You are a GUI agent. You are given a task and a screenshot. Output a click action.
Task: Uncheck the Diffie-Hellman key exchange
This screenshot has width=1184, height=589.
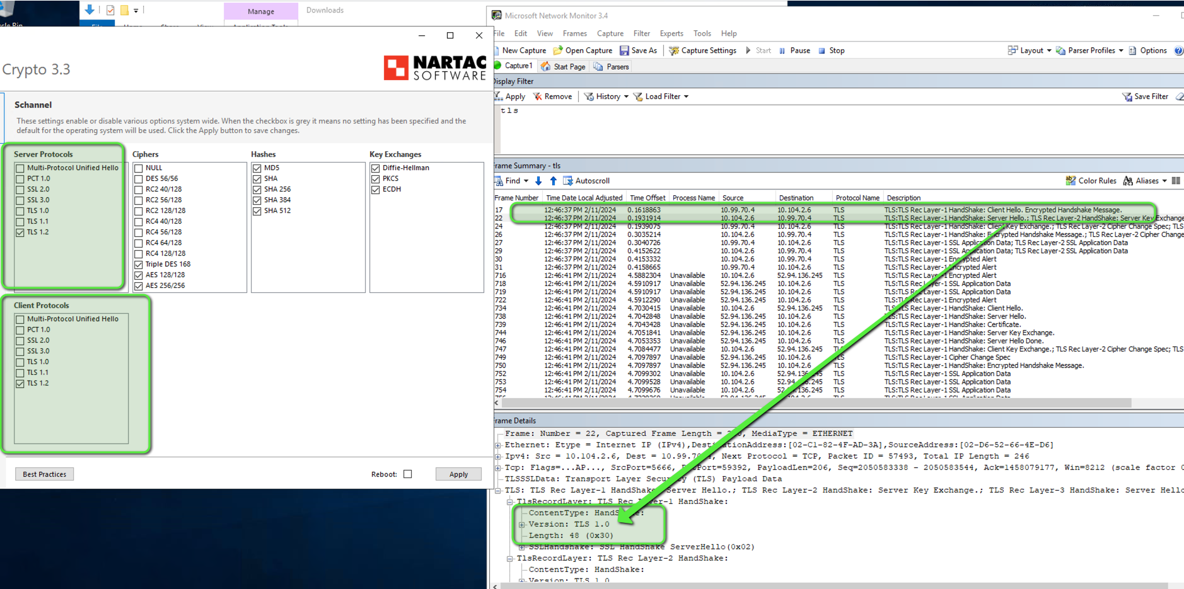click(376, 168)
